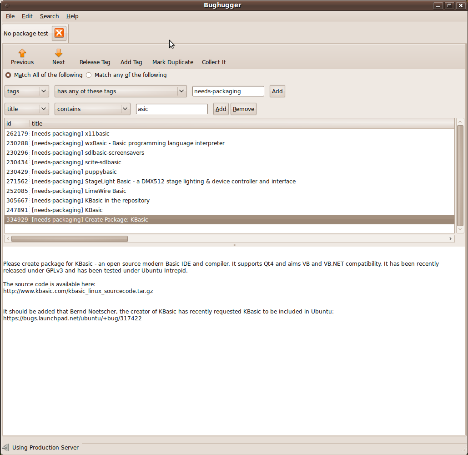Viewport: 468px width, 455px height.
Task: Select bug 271562 StageLight Basic
Action: point(230,181)
